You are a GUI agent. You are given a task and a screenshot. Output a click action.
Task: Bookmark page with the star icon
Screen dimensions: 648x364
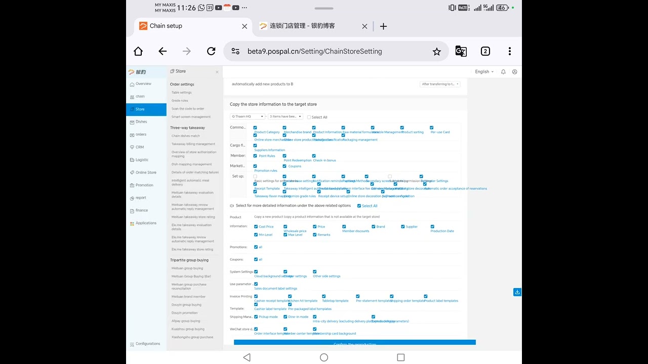click(x=437, y=51)
